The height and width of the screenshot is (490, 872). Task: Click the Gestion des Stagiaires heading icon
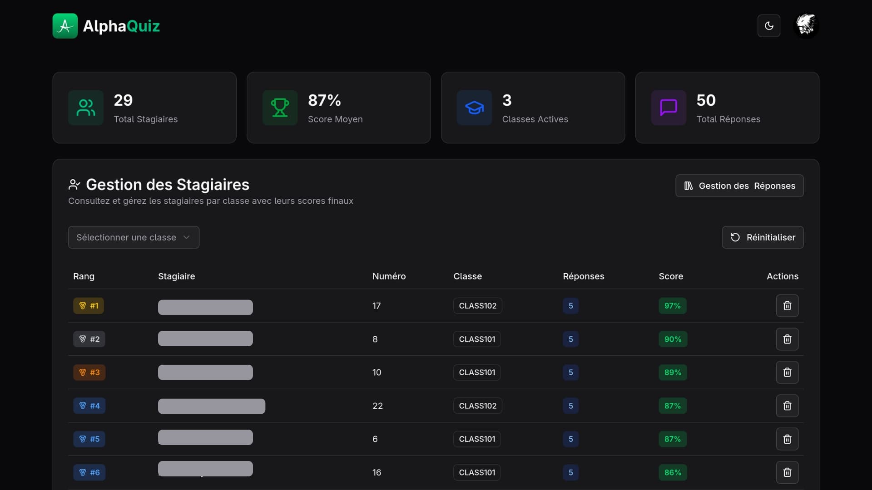click(x=74, y=185)
